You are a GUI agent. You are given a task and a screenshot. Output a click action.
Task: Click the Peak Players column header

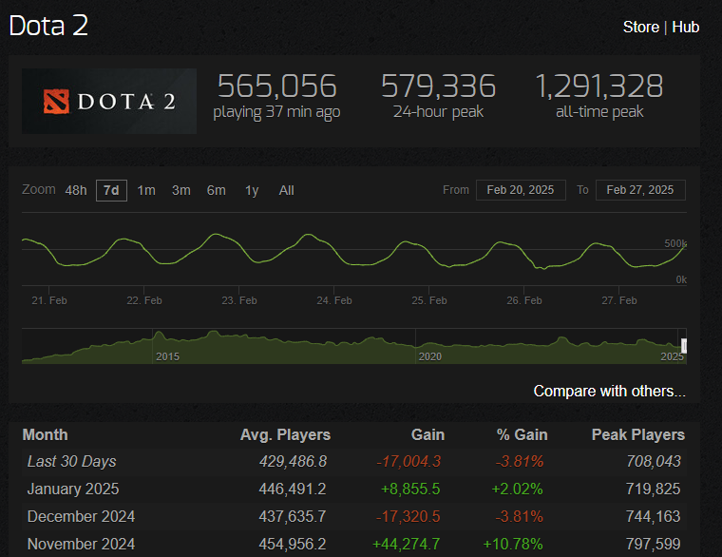point(636,434)
